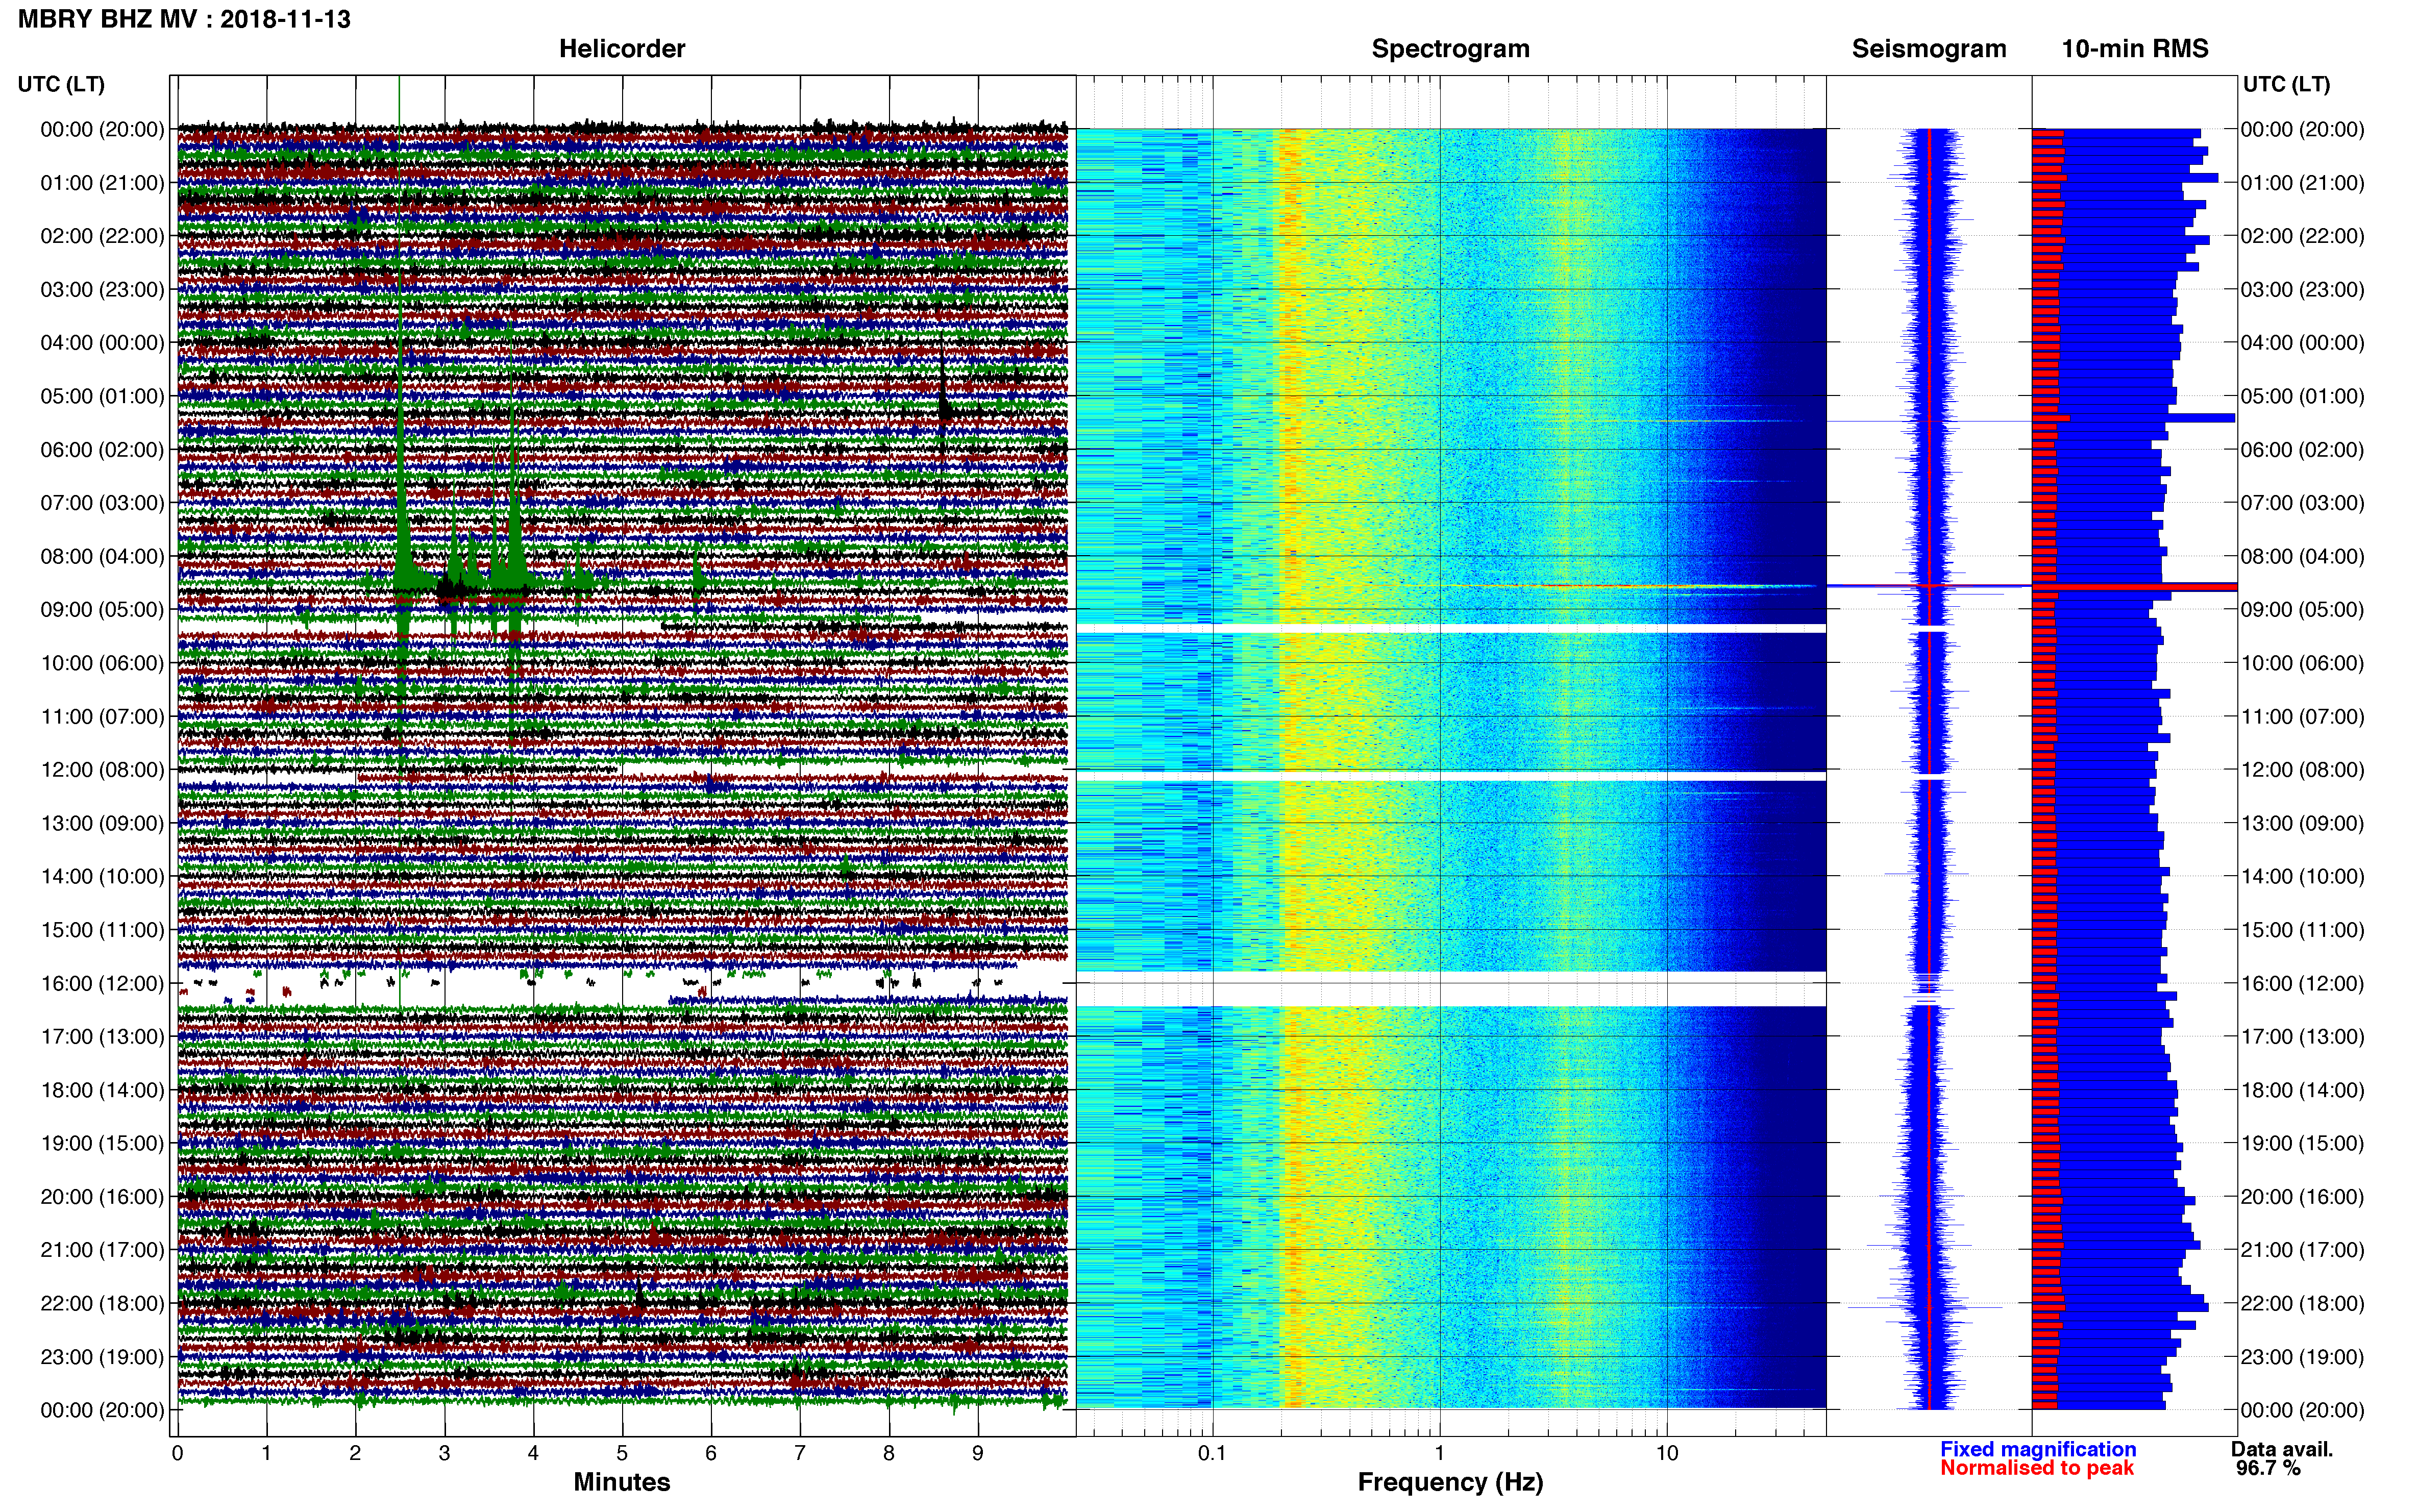Click the left '09:00 (05:00)' time label
Screen dimensions: 2419x1512
(102, 610)
